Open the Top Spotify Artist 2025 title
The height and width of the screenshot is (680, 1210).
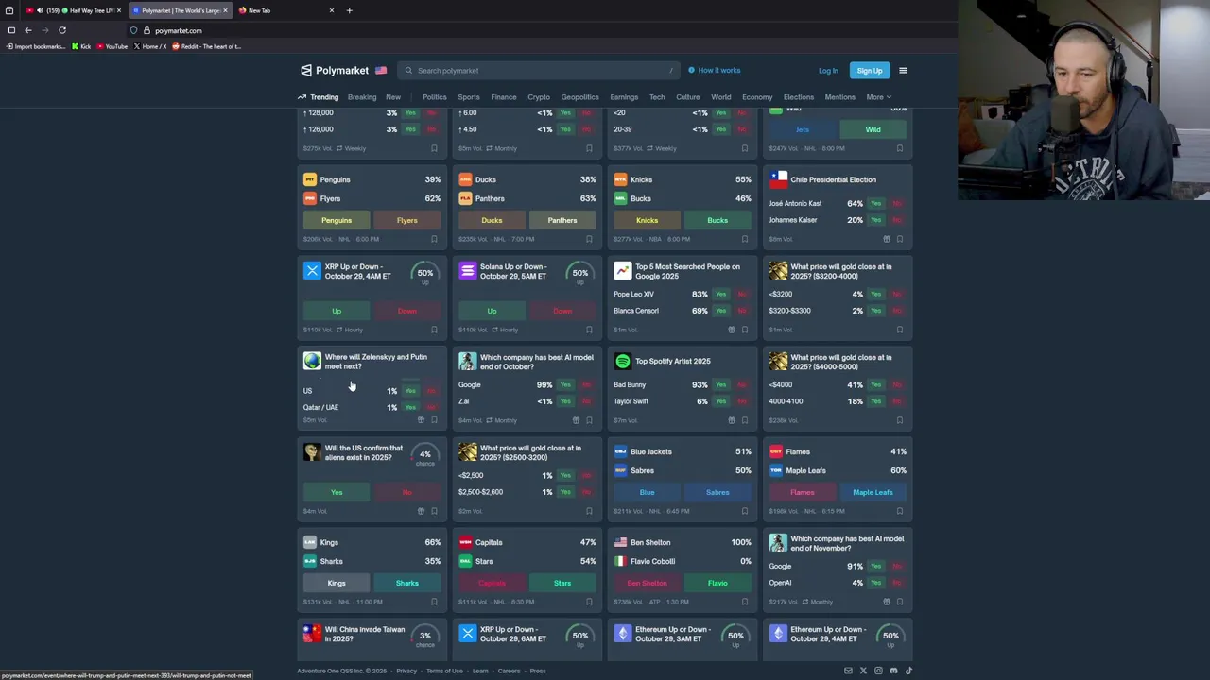(x=673, y=361)
